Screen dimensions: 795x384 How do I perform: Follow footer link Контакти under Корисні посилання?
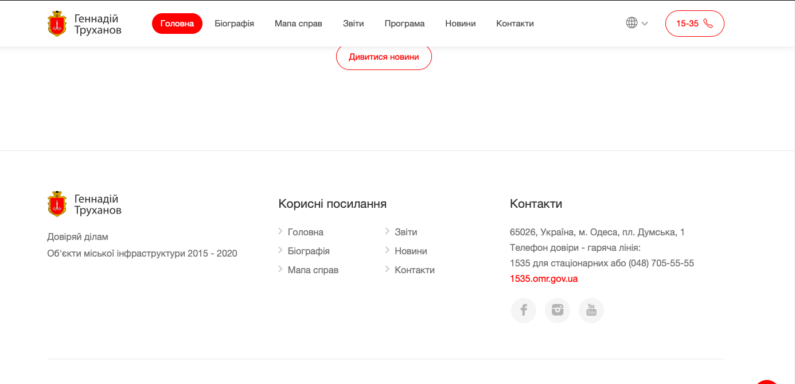[414, 270]
